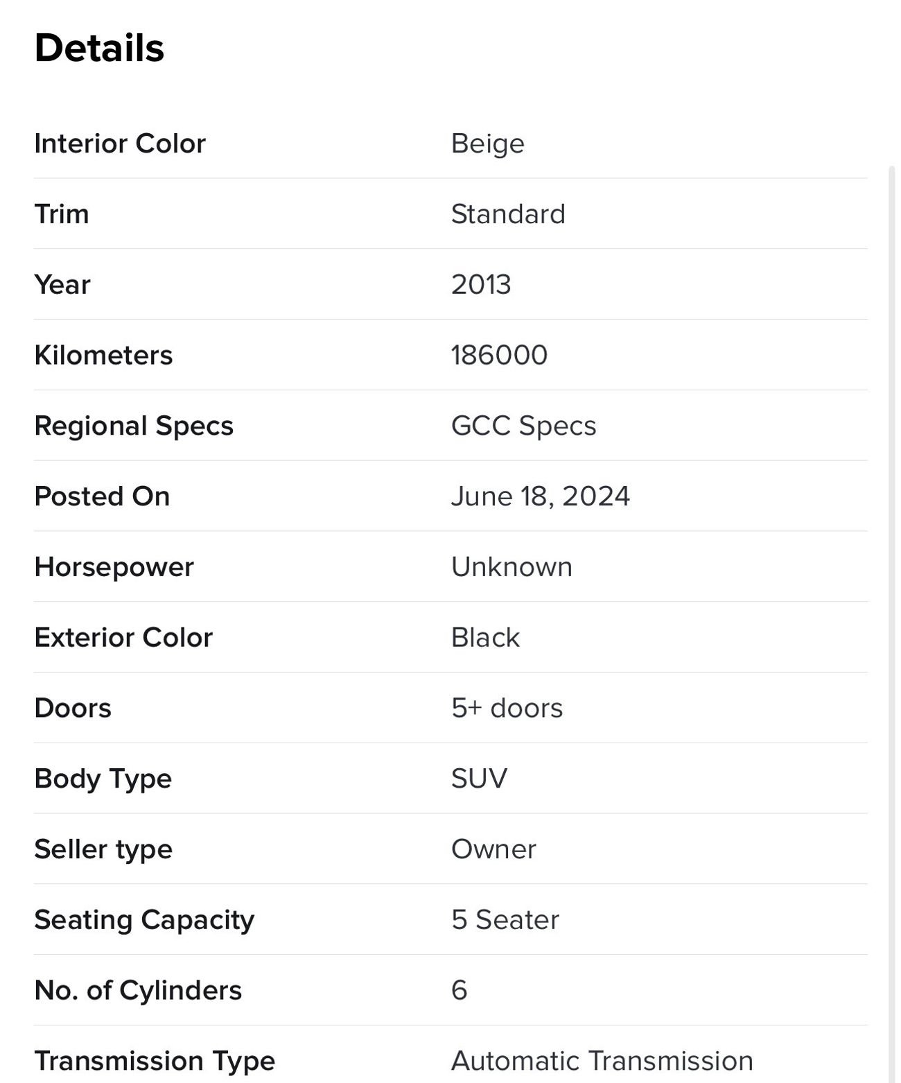
Task: Select the Trim row label
Action: click(x=62, y=214)
